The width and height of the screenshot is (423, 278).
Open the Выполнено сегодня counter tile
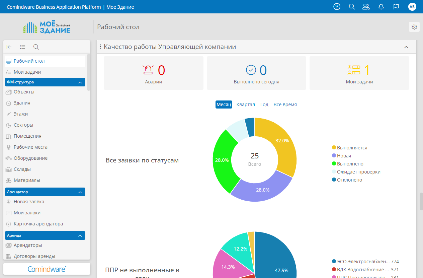pos(256,73)
